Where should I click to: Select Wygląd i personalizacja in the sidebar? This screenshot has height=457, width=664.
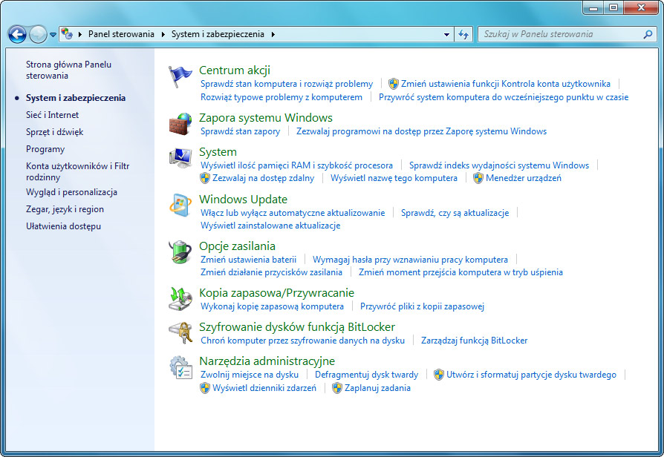[71, 192]
